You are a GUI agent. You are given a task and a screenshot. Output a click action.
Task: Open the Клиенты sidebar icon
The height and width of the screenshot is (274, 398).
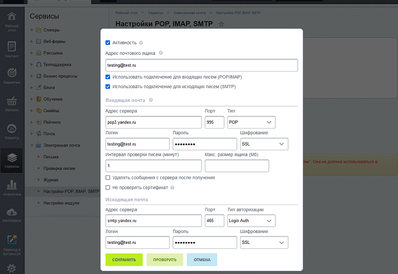click(x=12, y=132)
